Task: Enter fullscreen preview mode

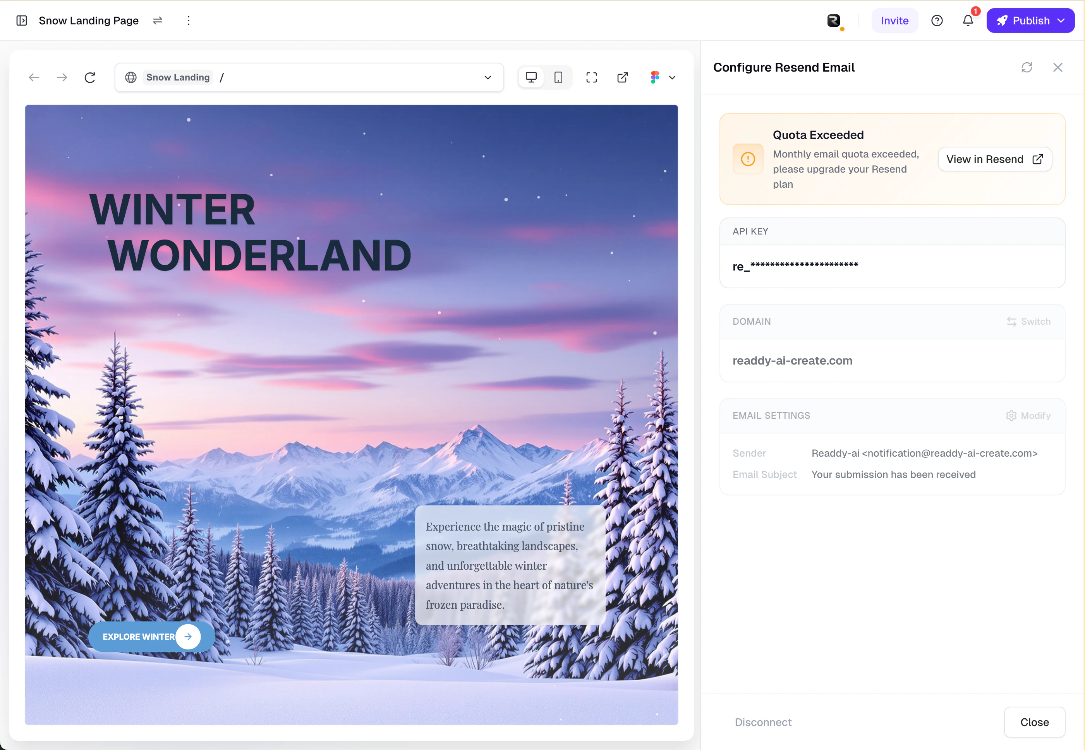Action: tap(591, 77)
